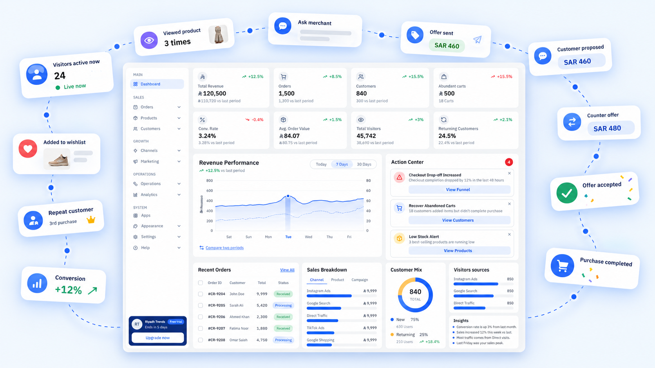Check the box for order #CR-9204

point(201,294)
